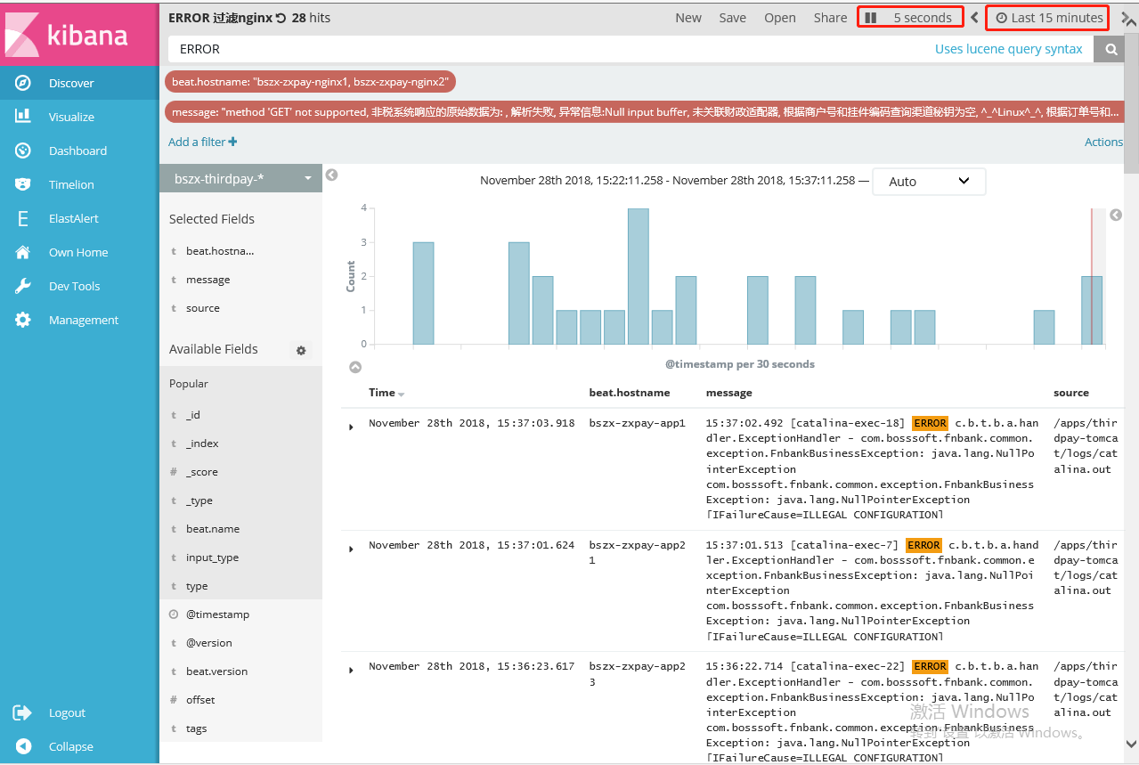The image size is (1139, 765).
Task: Click the tags field
Action: pyautogui.click(x=196, y=728)
